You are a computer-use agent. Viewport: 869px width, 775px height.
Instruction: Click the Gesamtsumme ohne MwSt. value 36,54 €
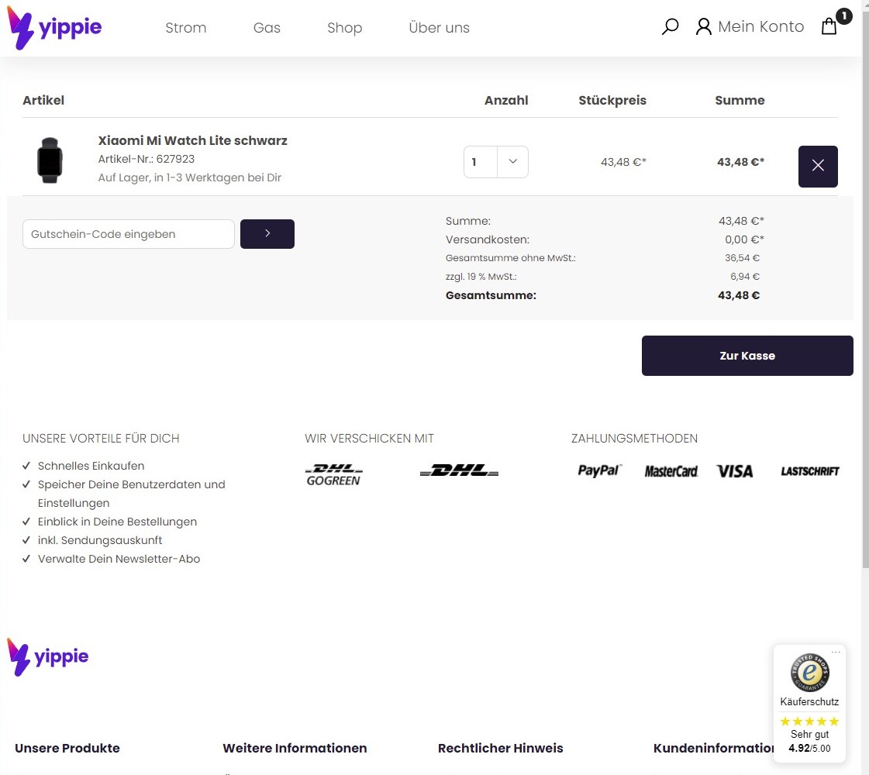tap(742, 258)
